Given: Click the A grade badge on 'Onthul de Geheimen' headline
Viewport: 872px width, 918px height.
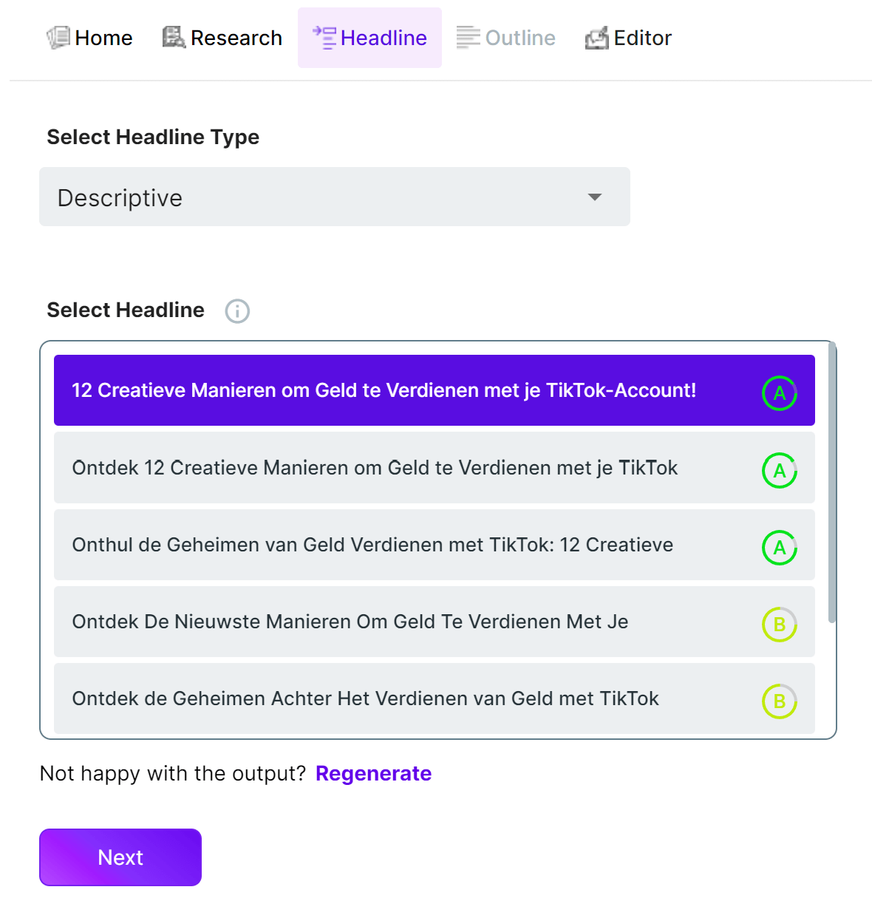Looking at the screenshot, I should [779, 548].
